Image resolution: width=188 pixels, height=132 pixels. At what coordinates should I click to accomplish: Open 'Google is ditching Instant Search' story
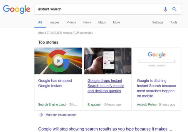156,88
